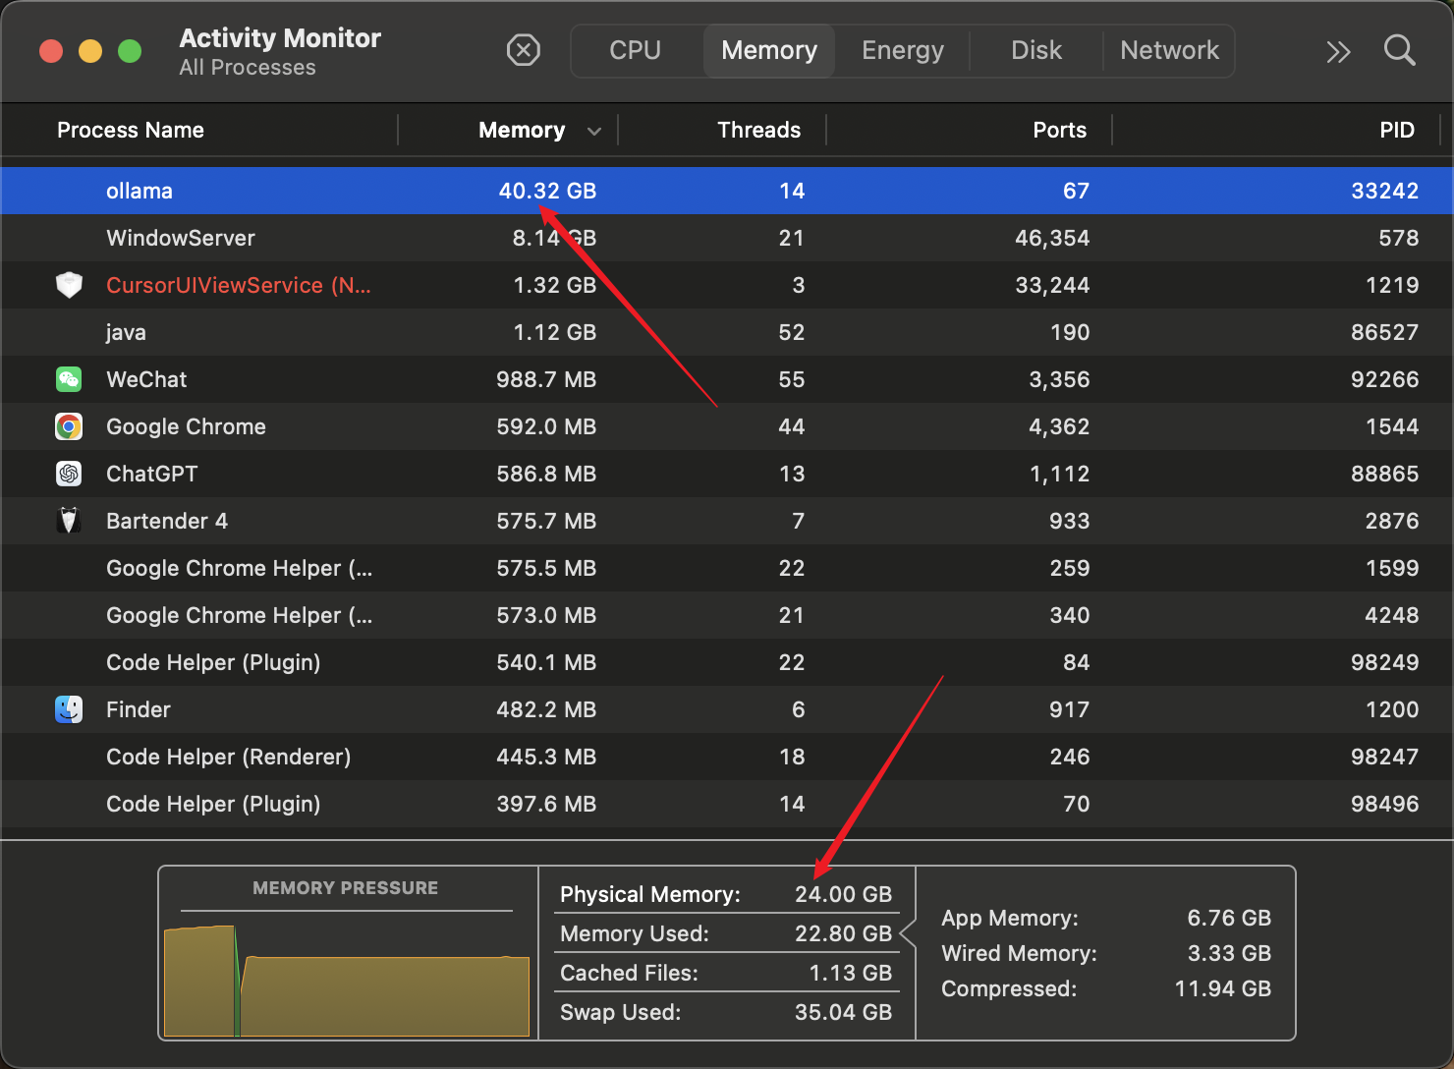Click the ChatGPT app icon

click(69, 474)
